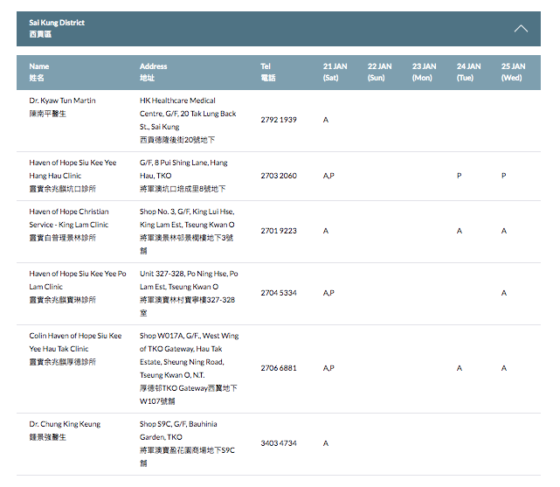Click phone number 2703 2060

tap(279, 176)
